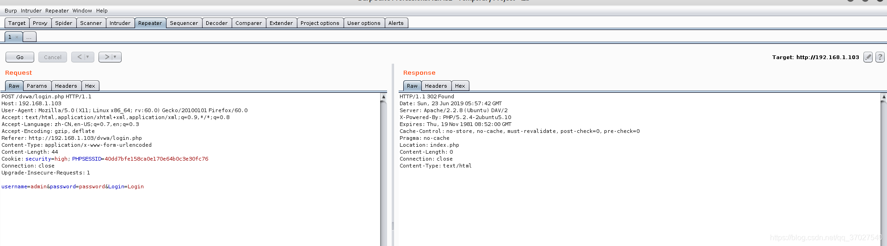
Task: Click the X-Powered-By response header
Action: [456, 117]
